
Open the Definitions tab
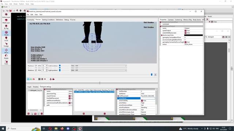pyautogui.click(x=59, y=20)
